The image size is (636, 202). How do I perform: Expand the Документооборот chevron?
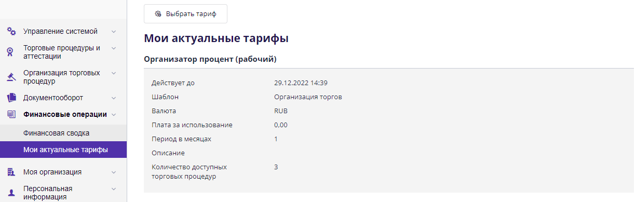tap(114, 98)
